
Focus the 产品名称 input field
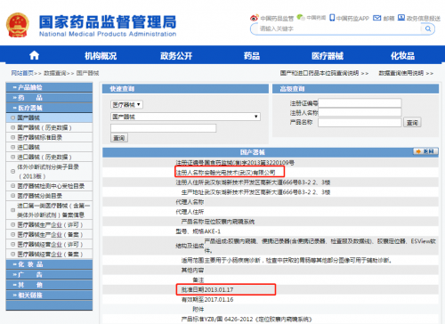coord(360,122)
